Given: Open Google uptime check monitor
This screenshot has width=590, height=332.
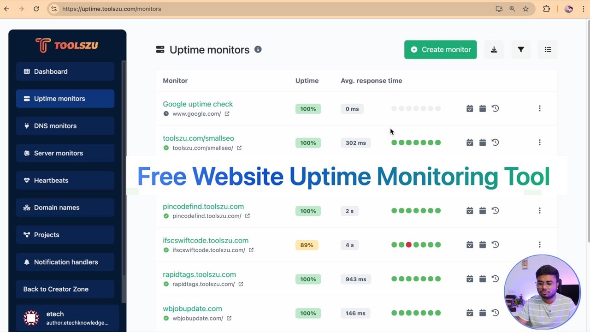Looking at the screenshot, I should [198, 104].
